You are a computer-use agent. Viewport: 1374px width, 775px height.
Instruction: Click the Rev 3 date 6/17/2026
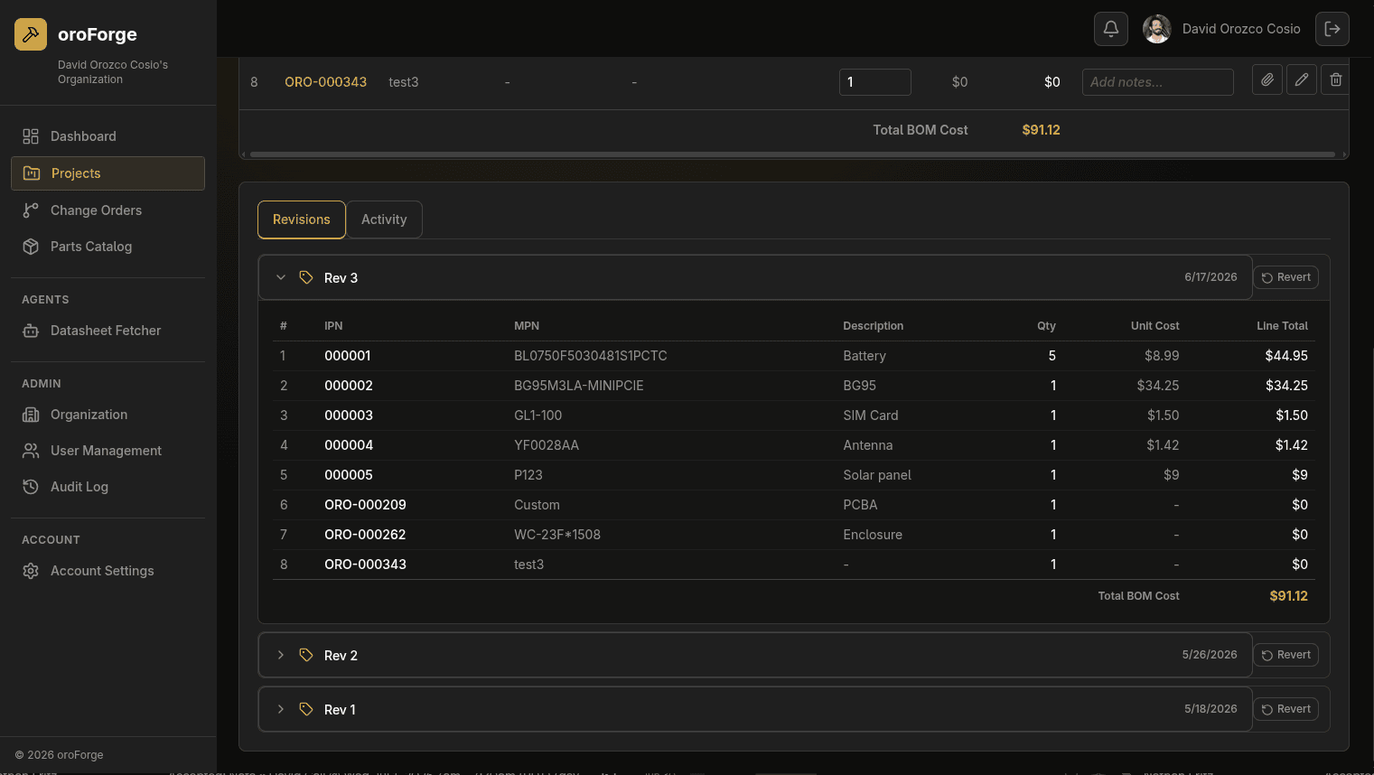coord(1210,277)
